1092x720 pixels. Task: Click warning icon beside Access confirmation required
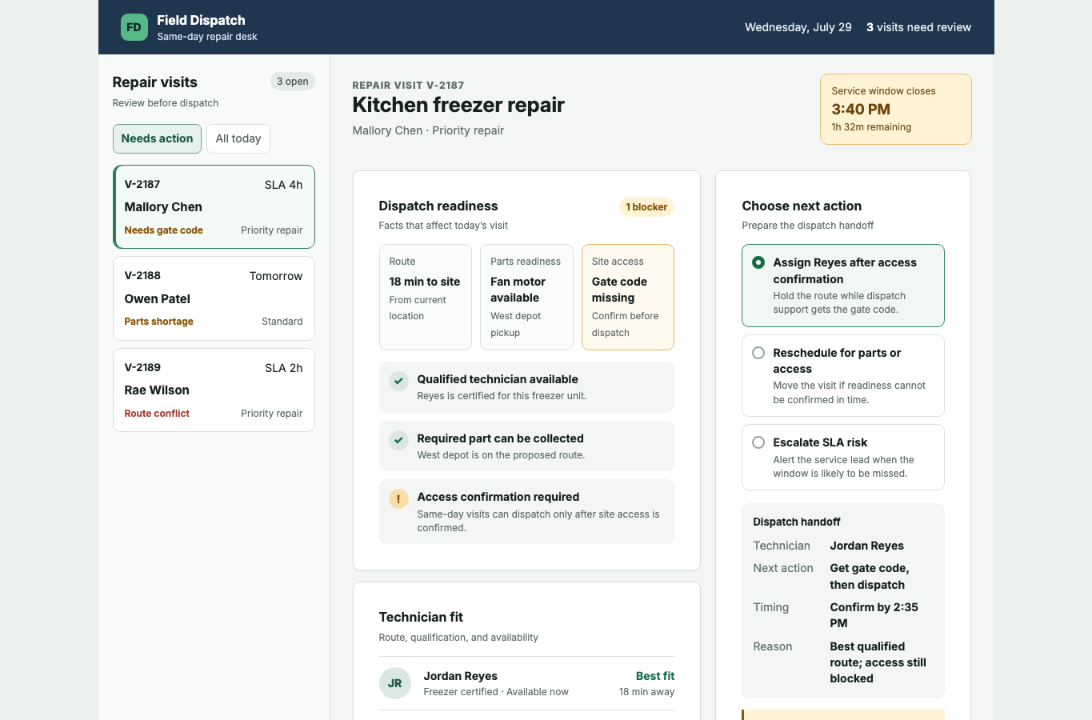tap(398, 498)
